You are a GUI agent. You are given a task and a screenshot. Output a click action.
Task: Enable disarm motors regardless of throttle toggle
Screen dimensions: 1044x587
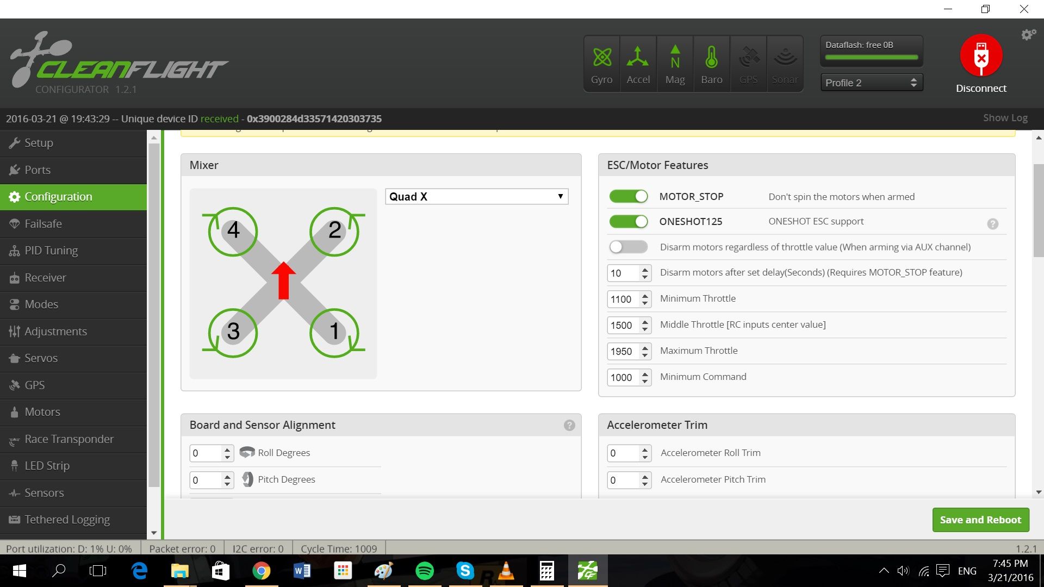tap(628, 247)
